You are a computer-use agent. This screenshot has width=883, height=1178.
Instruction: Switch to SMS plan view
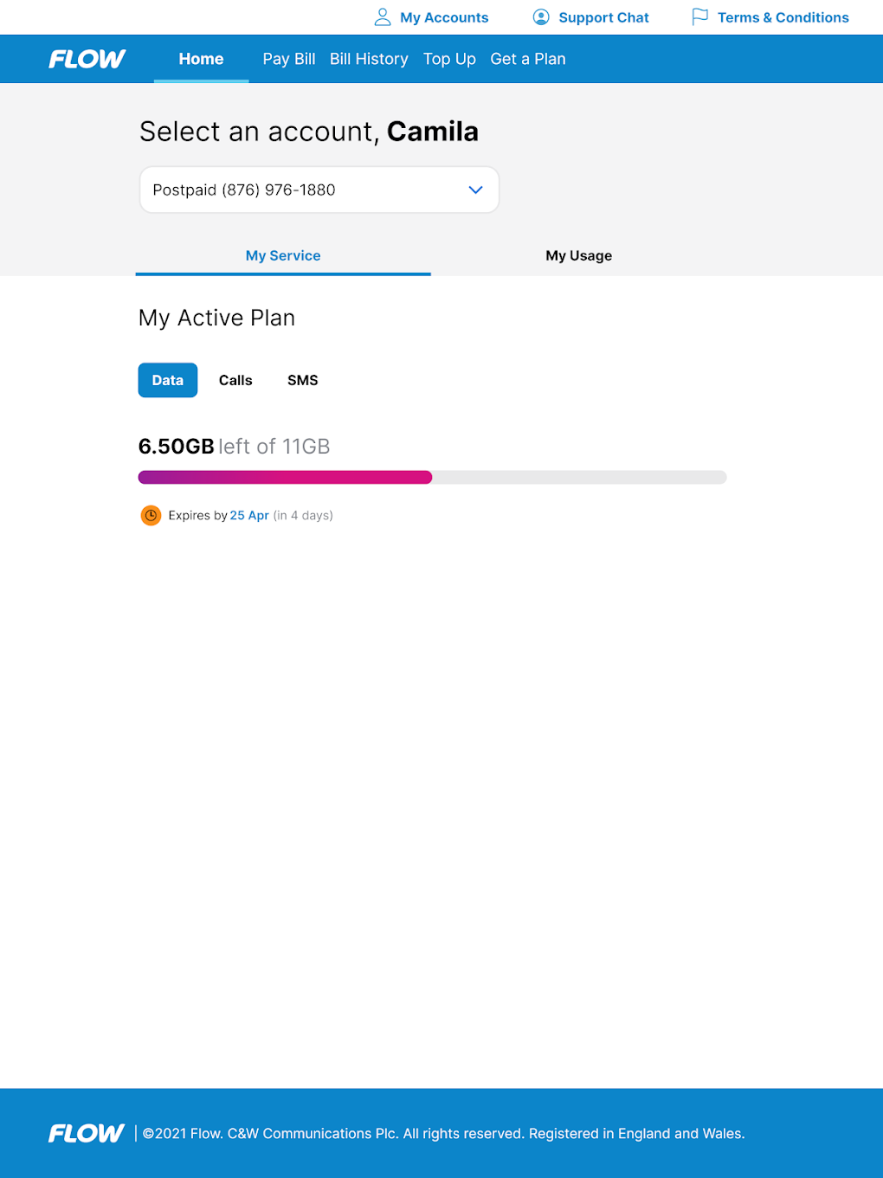303,380
